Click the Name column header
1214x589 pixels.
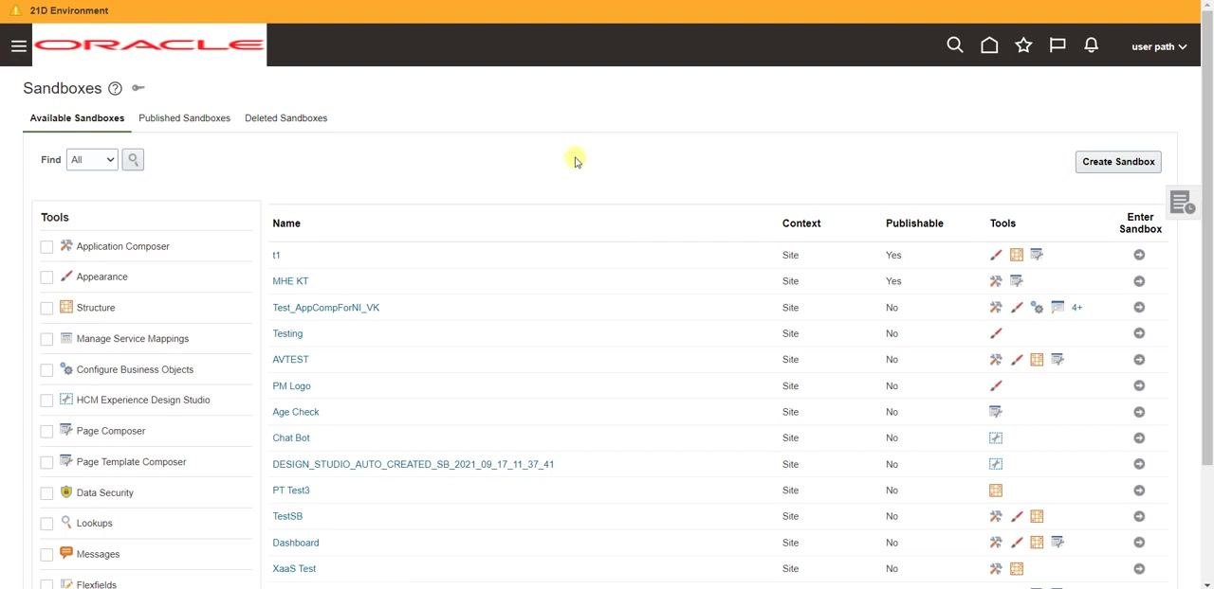[286, 223]
